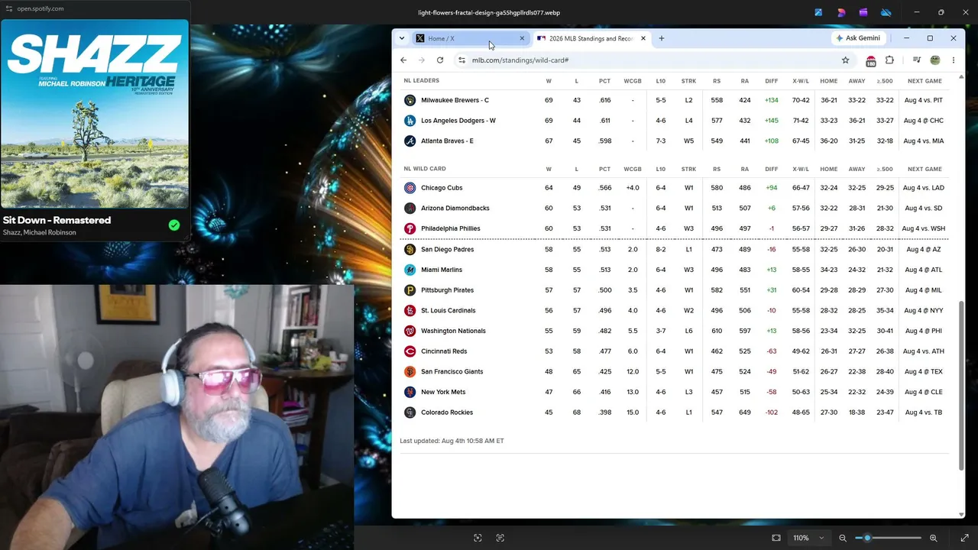This screenshot has width=978, height=550.
Task: Open the Chrome extensions puzzle icon
Action: pos(889,60)
